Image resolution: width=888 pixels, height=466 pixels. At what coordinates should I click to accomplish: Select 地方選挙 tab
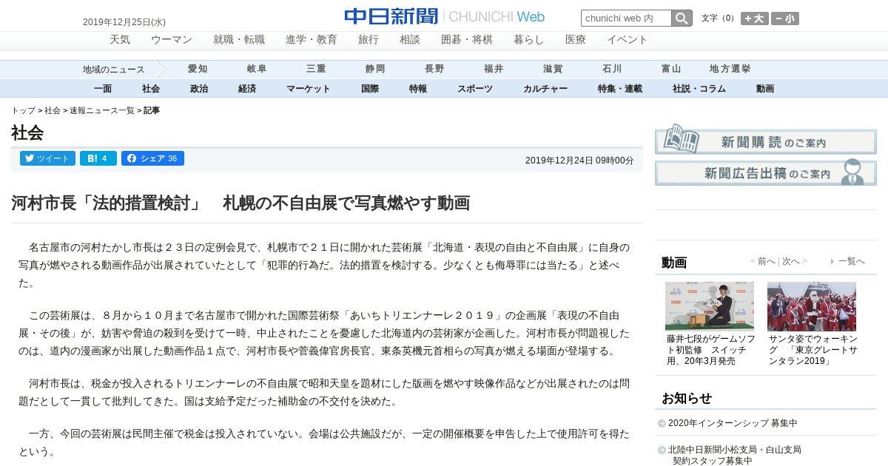click(x=730, y=69)
